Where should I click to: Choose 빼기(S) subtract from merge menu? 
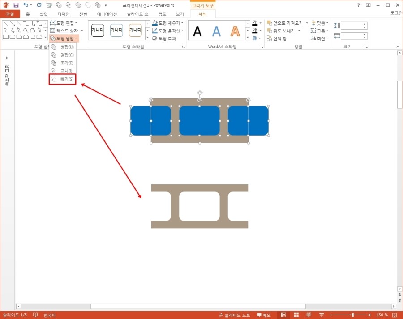pos(63,79)
